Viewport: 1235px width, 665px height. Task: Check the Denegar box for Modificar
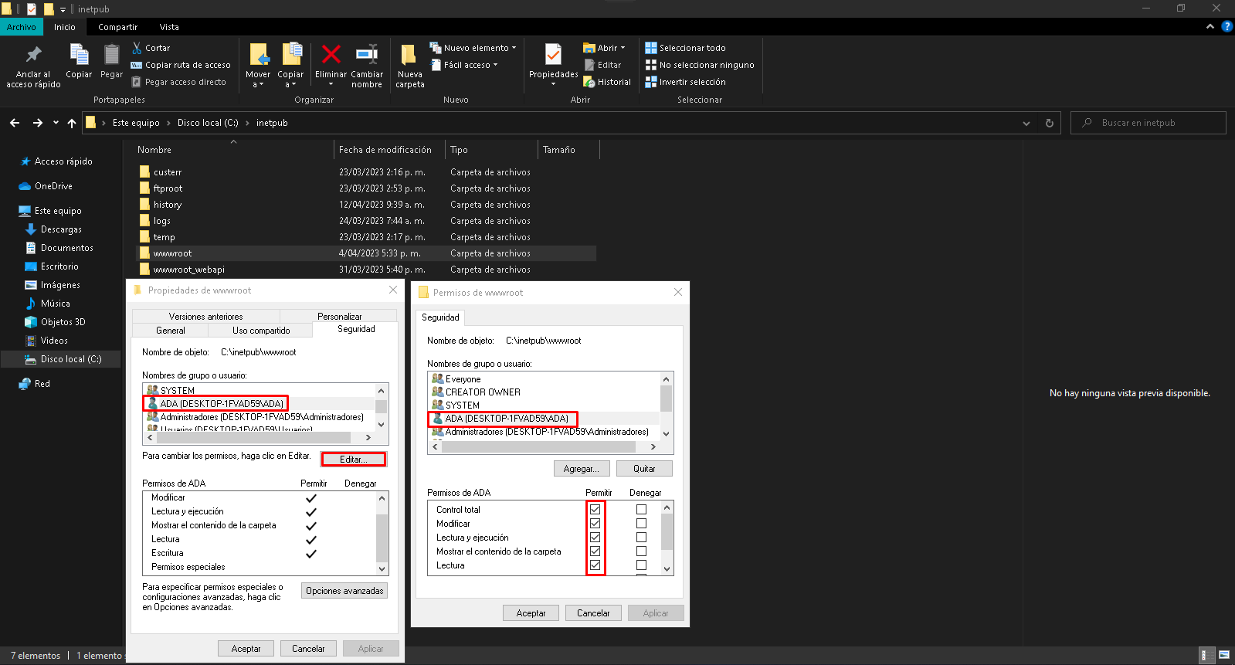pyautogui.click(x=641, y=524)
